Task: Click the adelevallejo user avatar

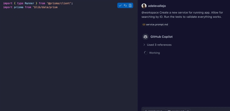Action: (144, 6)
